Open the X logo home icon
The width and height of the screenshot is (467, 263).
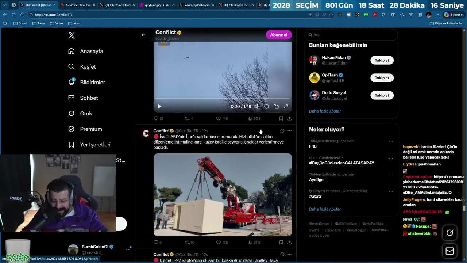[72, 35]
